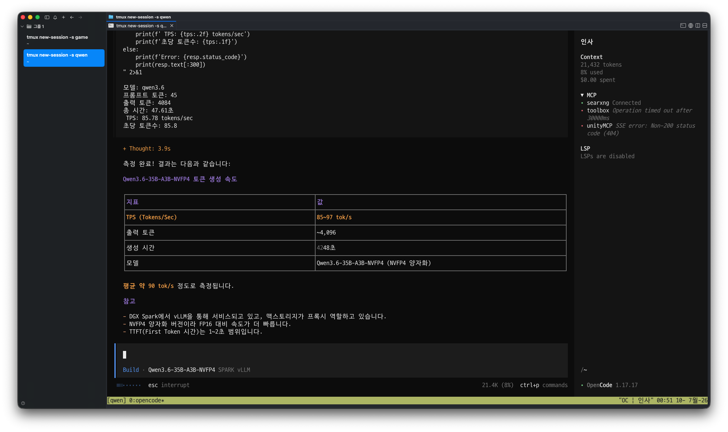The width and height of the screenshot is (728, 432).
Task: Focus the OpenCode prompt input field
Action: 342,355
